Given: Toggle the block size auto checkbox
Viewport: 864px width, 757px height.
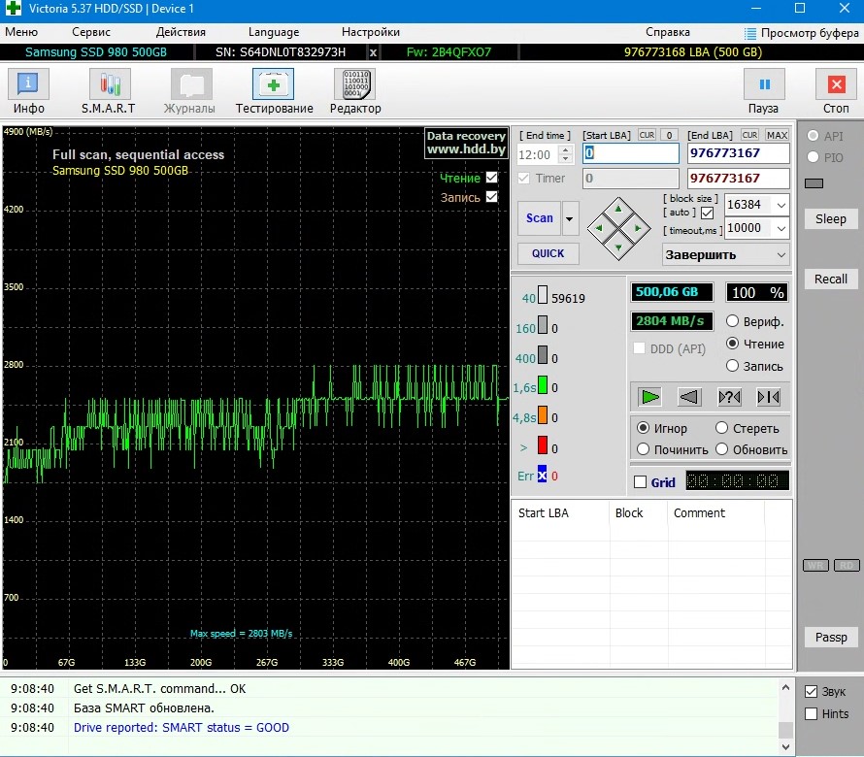Looking at the screenshot, I should pos(708,213).
